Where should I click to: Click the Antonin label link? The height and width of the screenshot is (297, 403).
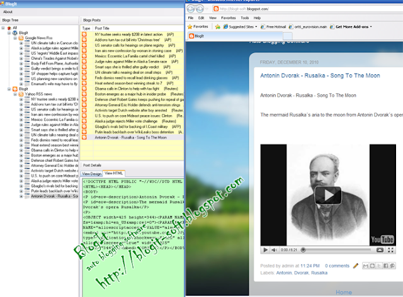284,273
